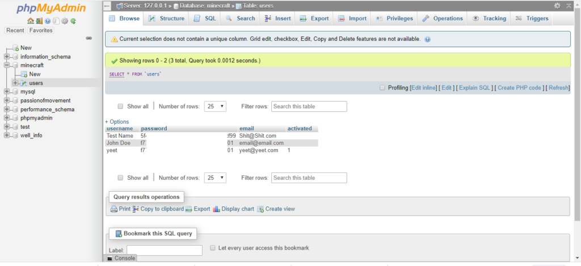Open the Tracking tab
Screen dimensions: 581x266
coord(489,19)
